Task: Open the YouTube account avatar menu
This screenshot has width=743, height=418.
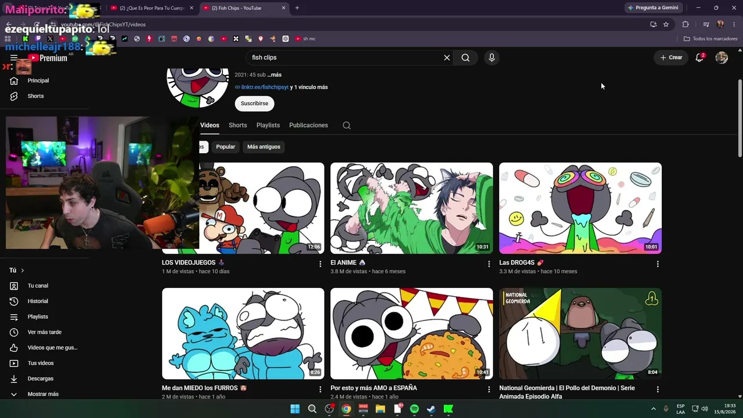Action: 722,57
